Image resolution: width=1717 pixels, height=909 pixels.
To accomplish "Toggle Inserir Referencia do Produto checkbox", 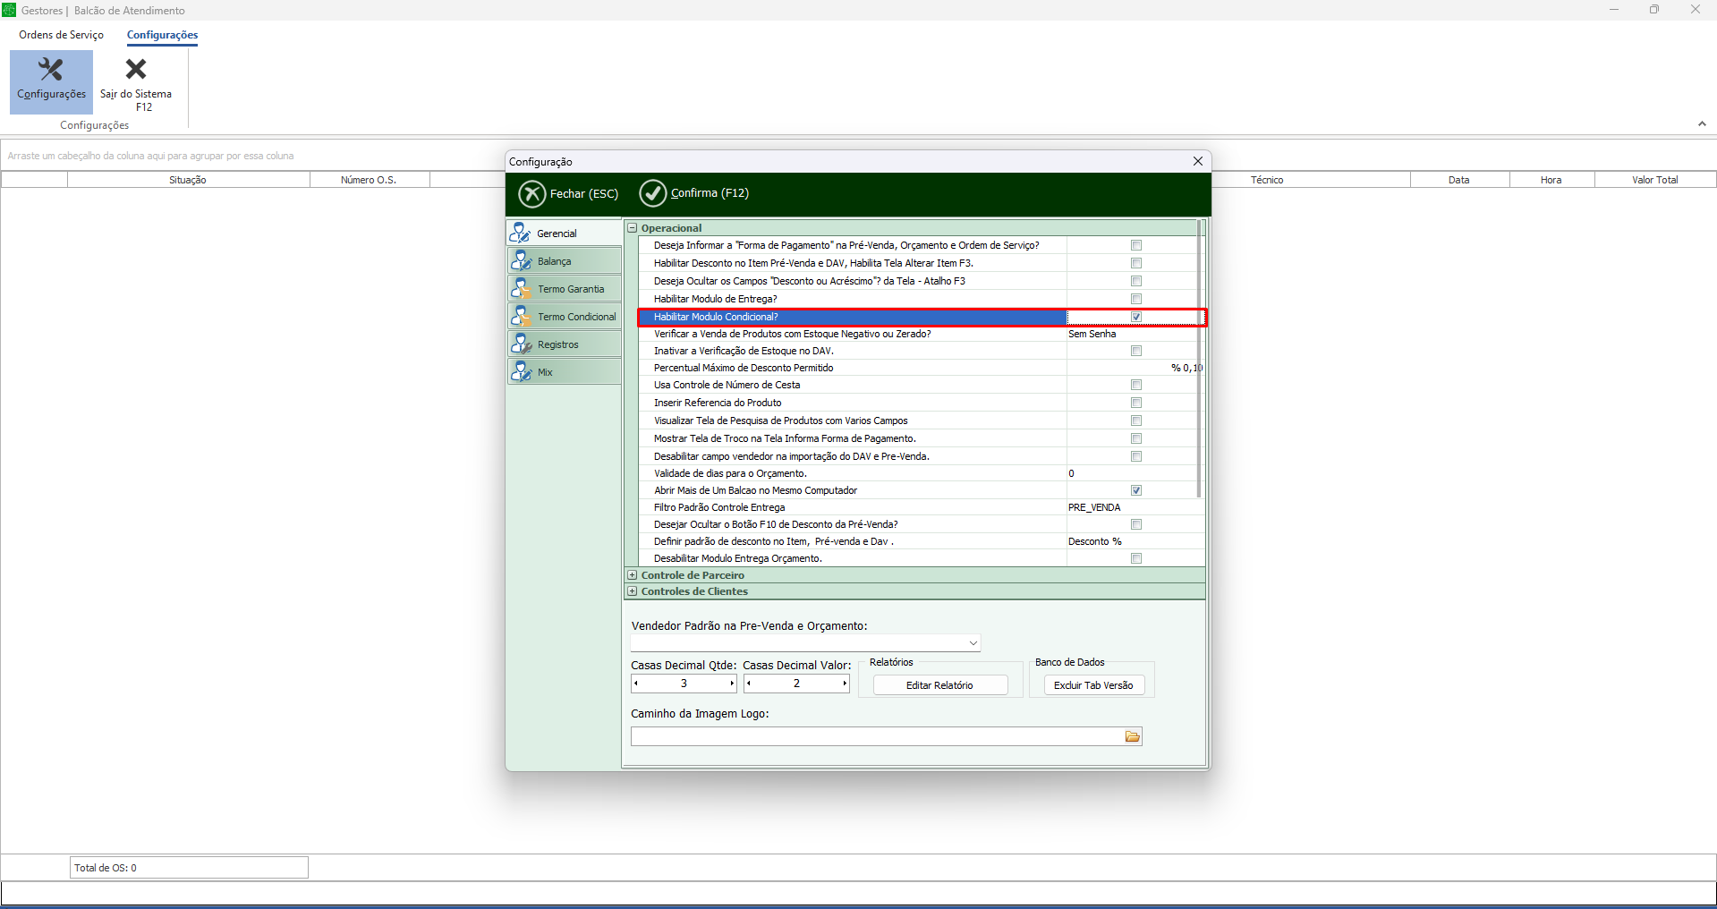I will coord(1136,403).
